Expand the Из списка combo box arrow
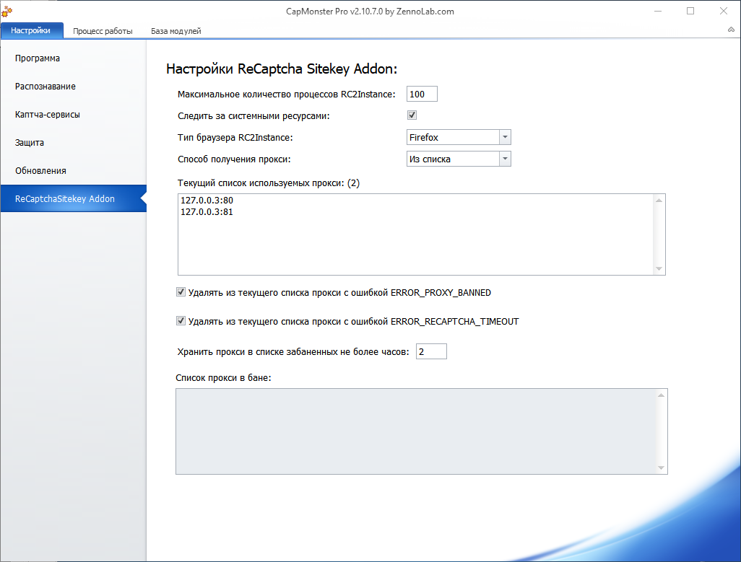741x562 pixels. tap(505, 159)
